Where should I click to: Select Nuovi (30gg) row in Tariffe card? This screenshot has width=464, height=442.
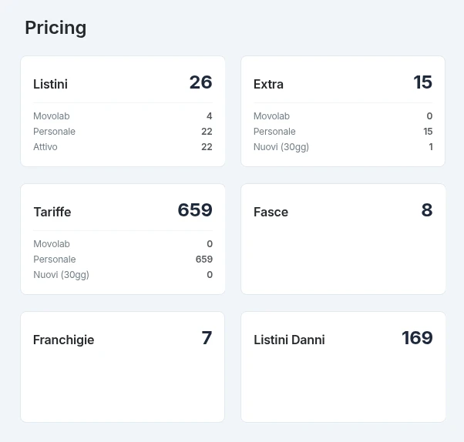(x=123, y=274)
